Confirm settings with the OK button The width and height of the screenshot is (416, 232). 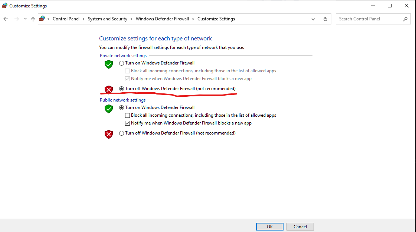click(269, 227)
